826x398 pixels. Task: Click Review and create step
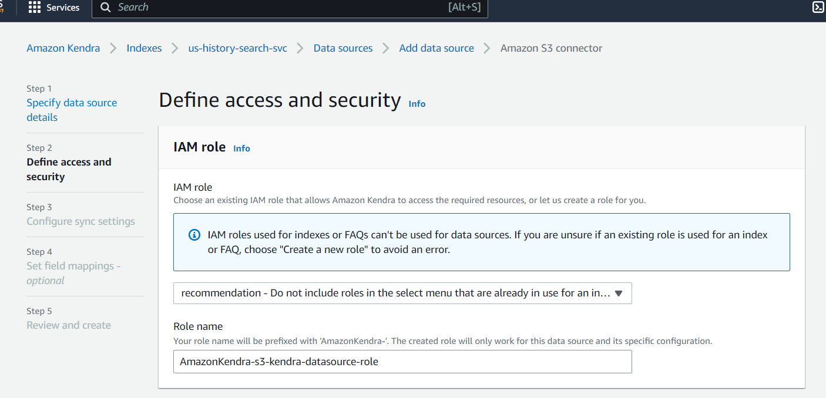[x=69, y=325]
